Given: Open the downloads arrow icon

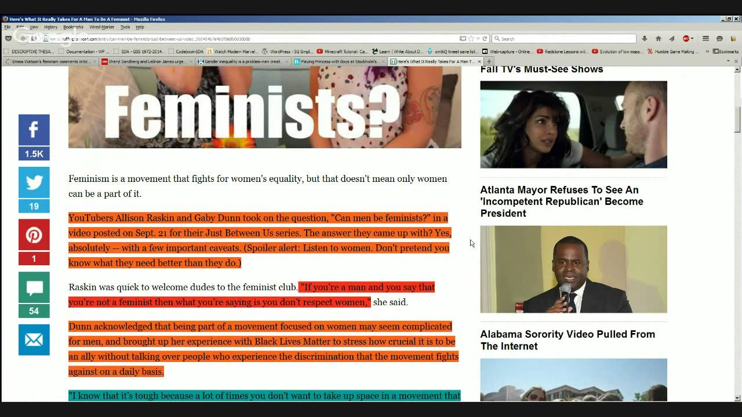Looking at the screenshot, I should click(644, 39).
